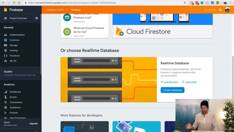
Task: Click the Firebase logo icon
Action: pyautogui.click(x=5, y=10)
